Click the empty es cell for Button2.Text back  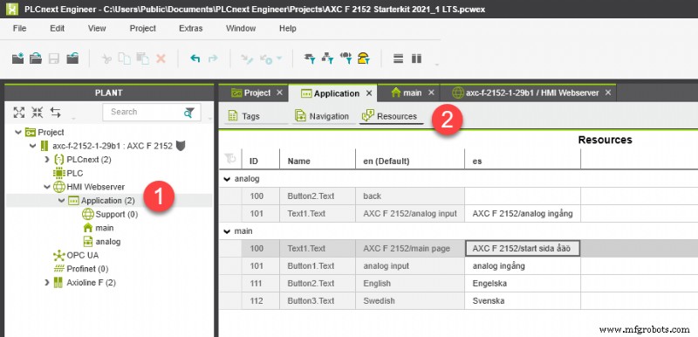click(x=523, y=196)
